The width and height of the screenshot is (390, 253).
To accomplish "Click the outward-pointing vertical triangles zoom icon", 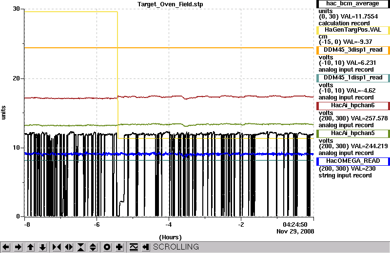I will tap(93, 247).
